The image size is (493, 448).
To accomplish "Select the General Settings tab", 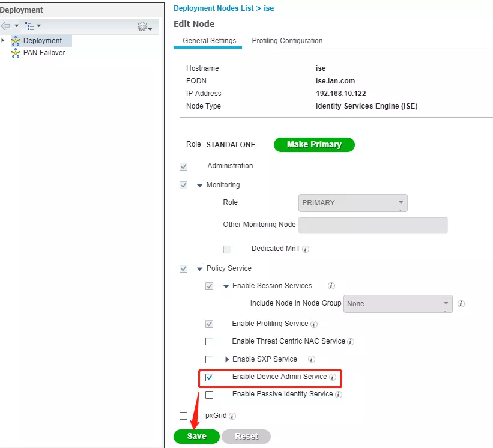I will tap(210, 41).
